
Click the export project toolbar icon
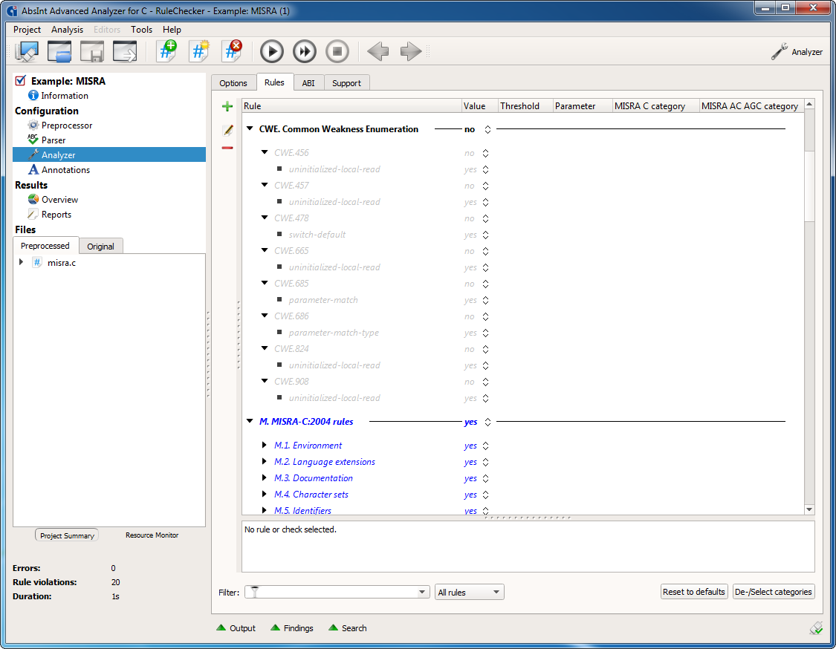click(125, 52)
